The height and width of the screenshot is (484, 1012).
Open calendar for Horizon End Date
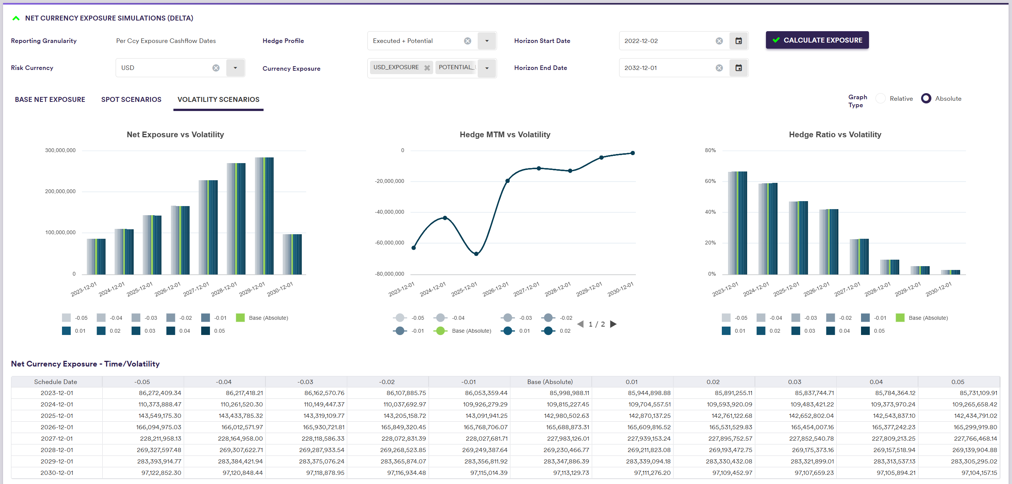(738, 68)
